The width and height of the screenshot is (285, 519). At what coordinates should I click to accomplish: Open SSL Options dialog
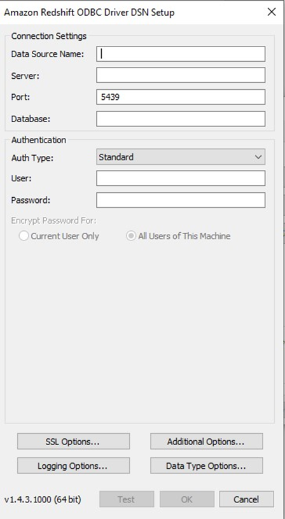pyautogui.click(x=74, y=441)
